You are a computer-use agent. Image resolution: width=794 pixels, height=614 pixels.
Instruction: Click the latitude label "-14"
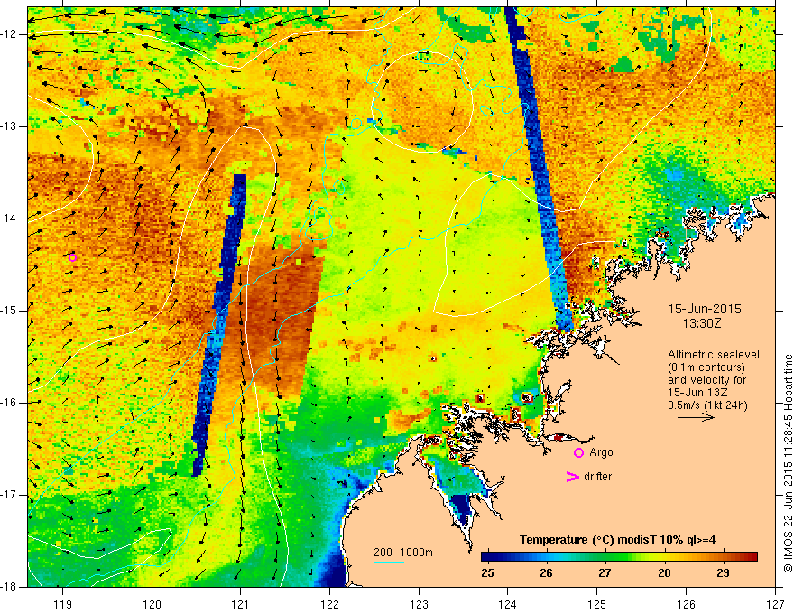pos(9,219)
